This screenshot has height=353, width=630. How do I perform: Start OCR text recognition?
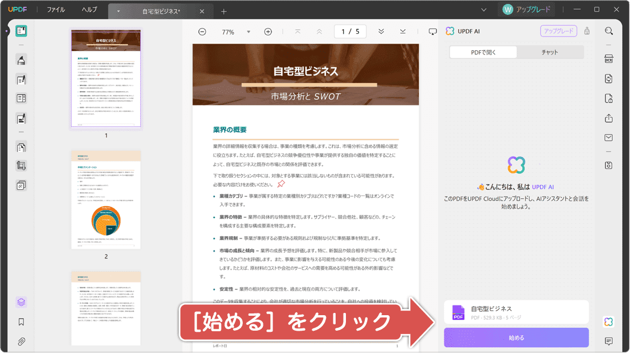609,59
